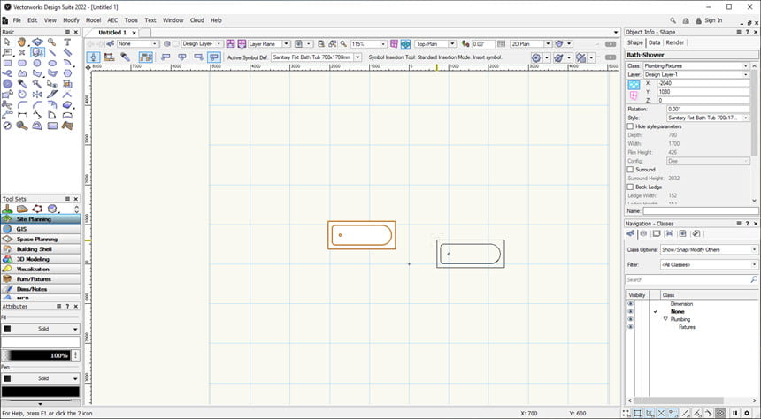Click the object Name input field
The width and height of the screenshot is (761, 419).
coord(700,211)
